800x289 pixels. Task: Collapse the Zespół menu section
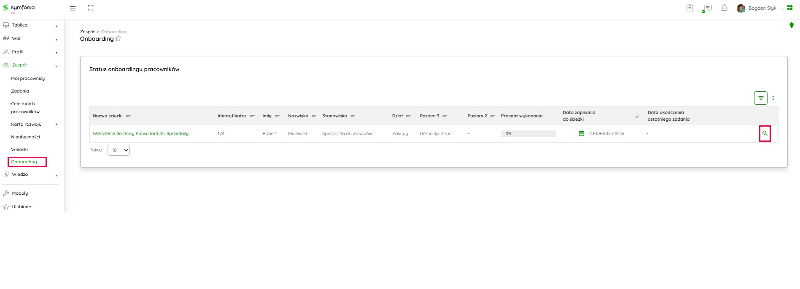click(56, 66)
